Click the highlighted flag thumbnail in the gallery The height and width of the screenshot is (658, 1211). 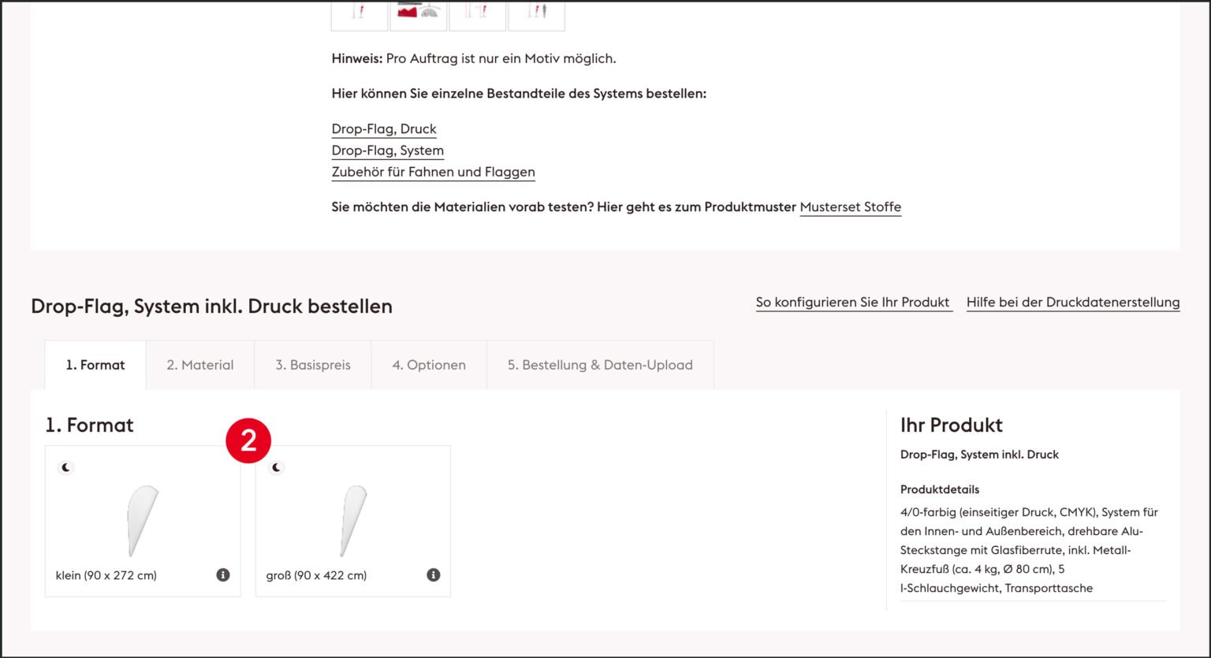click(419, 13)
